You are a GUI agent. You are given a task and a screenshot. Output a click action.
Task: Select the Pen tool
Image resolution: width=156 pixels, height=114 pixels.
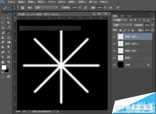[3, 52]
